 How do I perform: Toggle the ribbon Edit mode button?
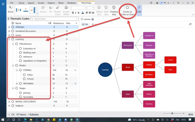(139, 10)
